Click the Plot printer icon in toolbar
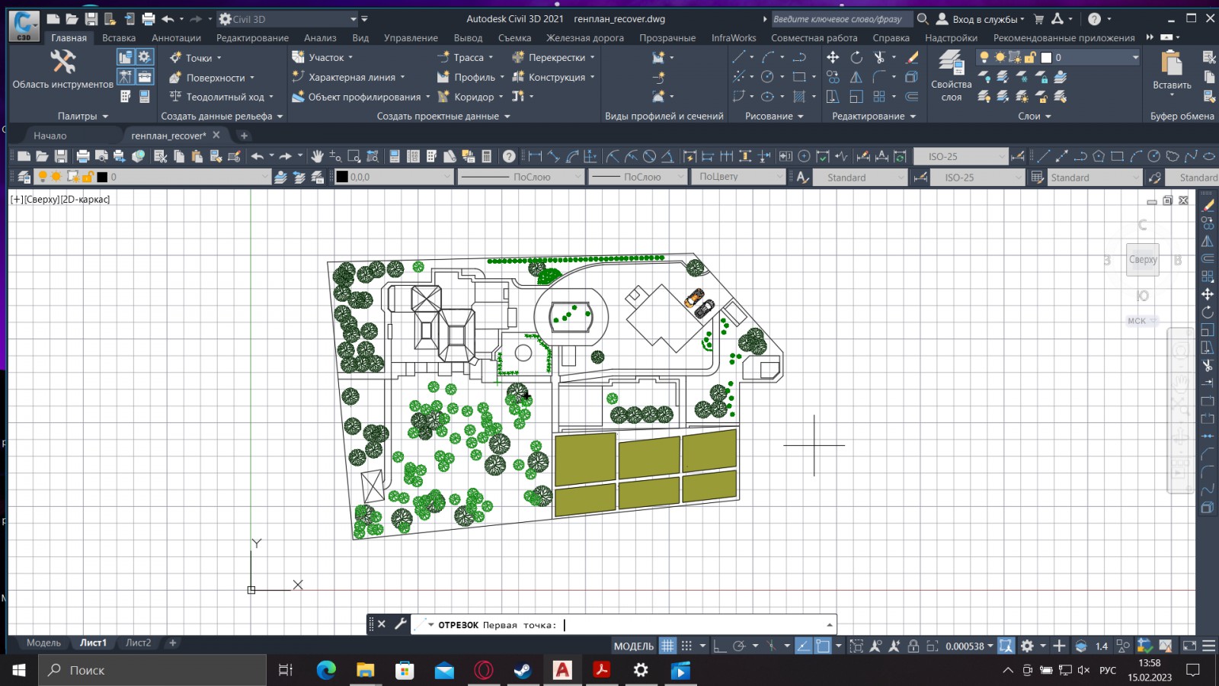 [83, 156]
